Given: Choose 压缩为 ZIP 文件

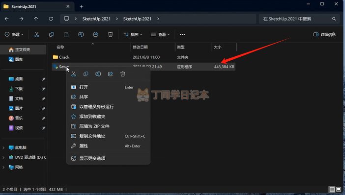Looking at the screenshot, I should [108, 126].
